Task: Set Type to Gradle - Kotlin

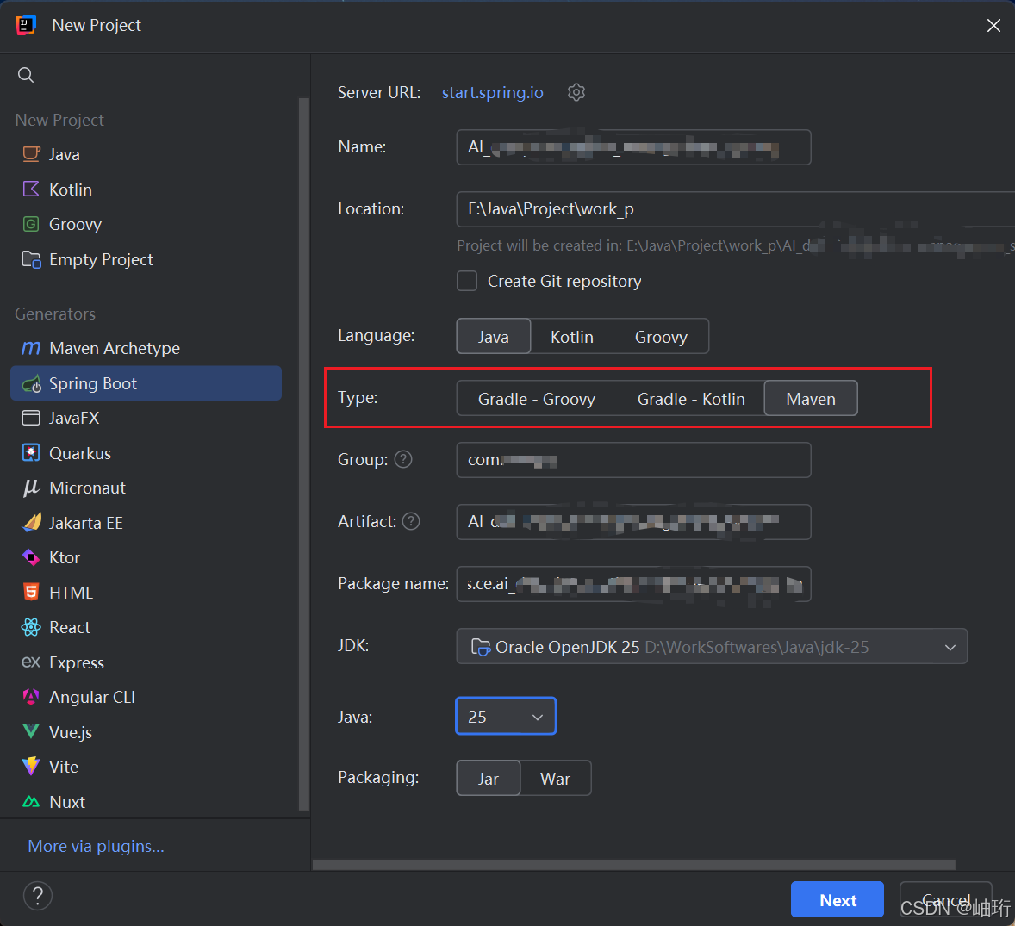Action: click(691, 399)
